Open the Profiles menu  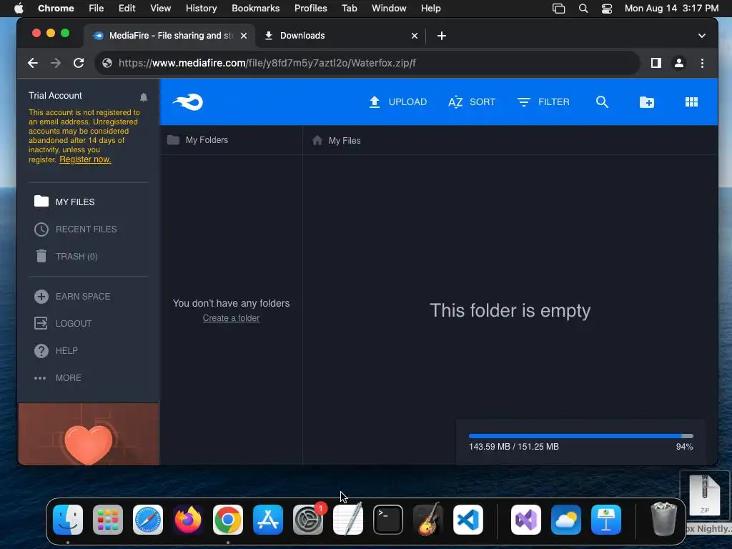(x=310, y=8)
